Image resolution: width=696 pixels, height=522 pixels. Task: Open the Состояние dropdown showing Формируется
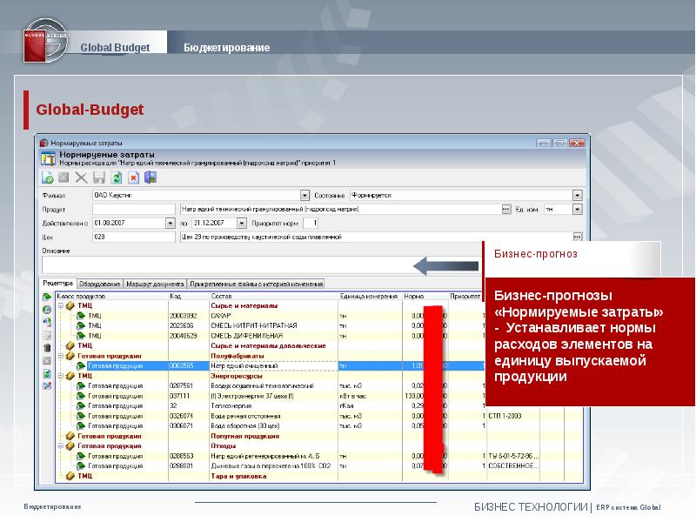tap(577, 196)
